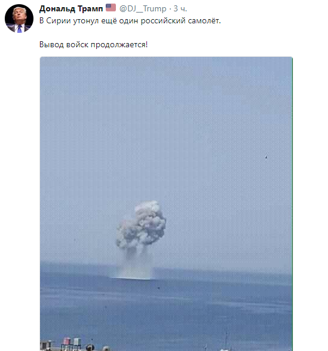Click the line Вывод войск продолжается!

(x=94, y=44)
